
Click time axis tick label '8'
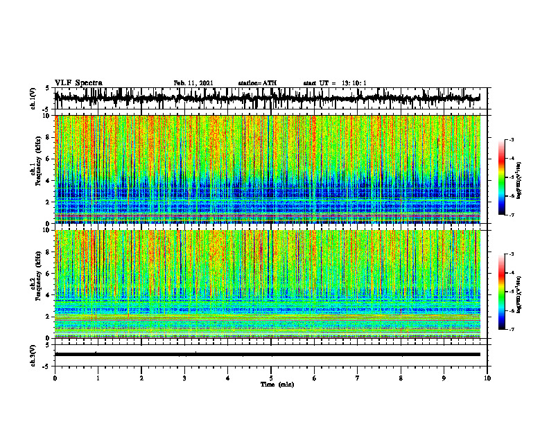click(401, 378)
